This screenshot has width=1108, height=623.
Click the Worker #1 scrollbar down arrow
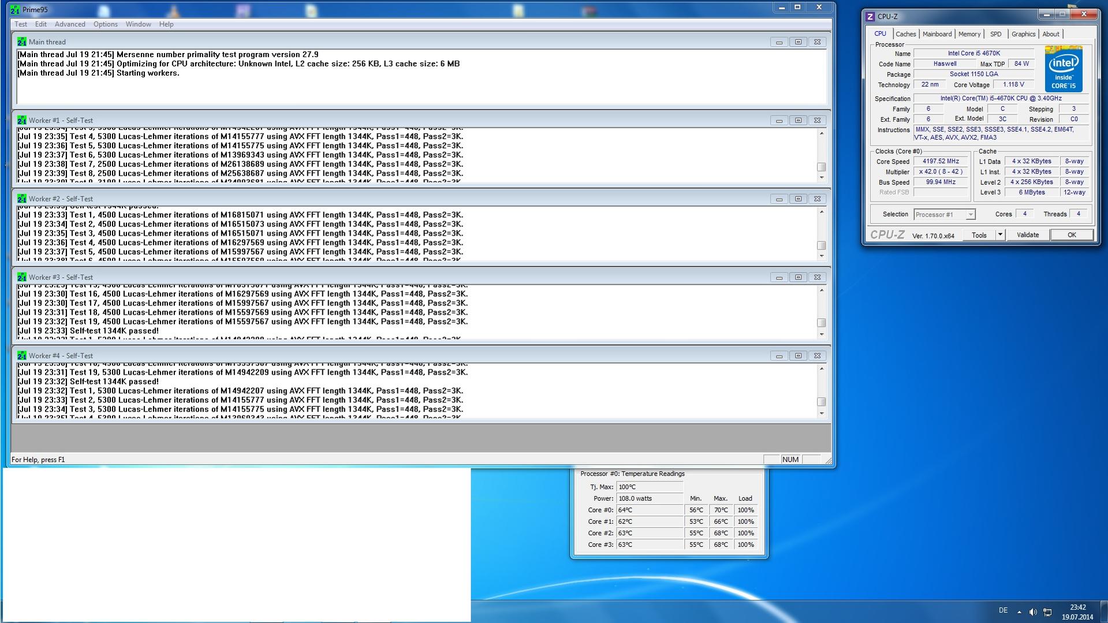822,177
